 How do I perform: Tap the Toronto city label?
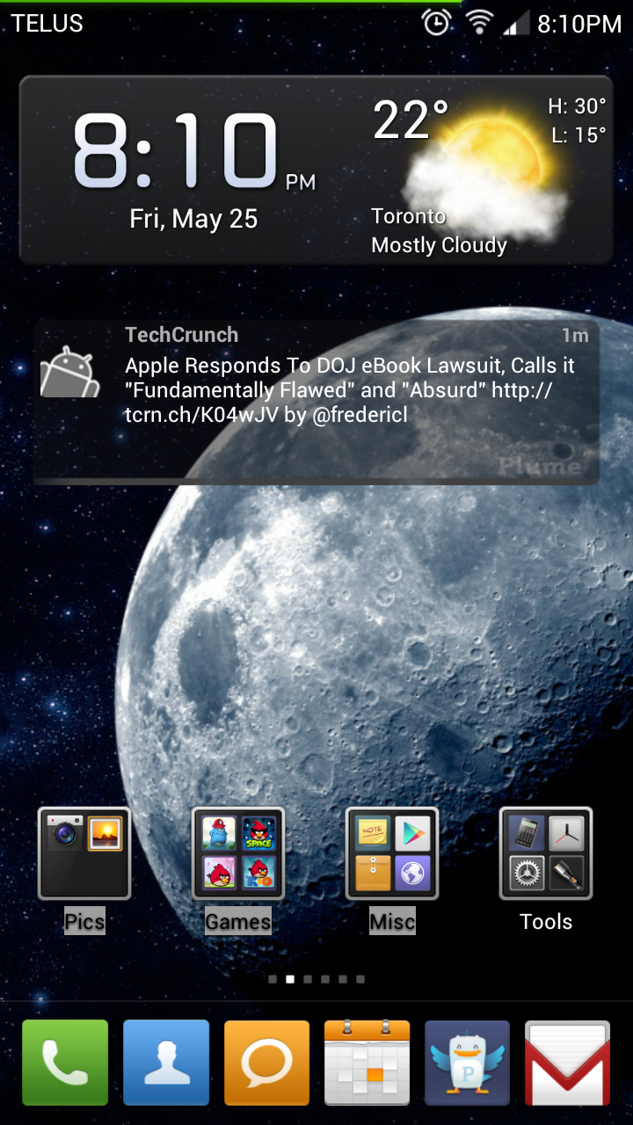(x=409, y=216)
